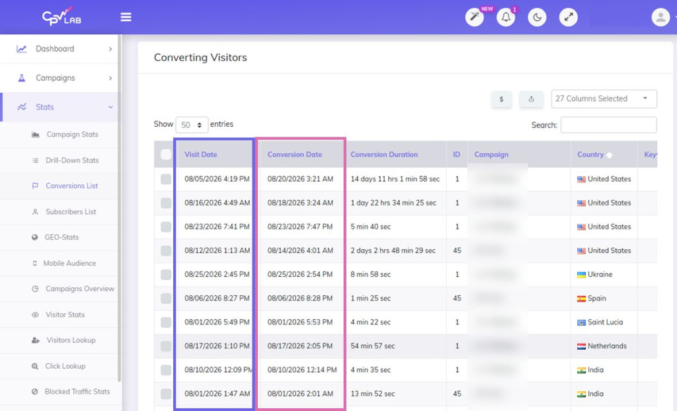Sort by Visit Date column header
Viewport: 677px width, 411px height.
point(201,154)
